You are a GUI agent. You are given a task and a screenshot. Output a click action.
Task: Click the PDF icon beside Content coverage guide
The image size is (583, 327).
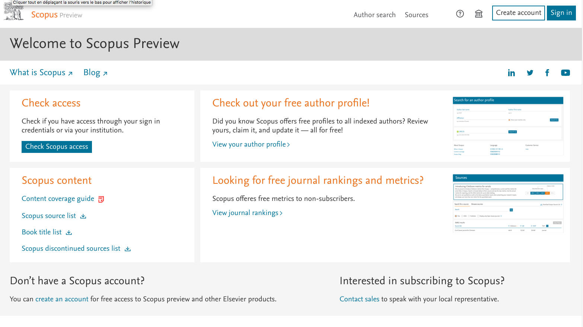[x=101, y=199]
